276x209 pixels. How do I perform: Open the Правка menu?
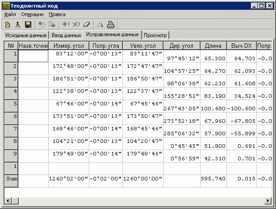coord(57,14)
